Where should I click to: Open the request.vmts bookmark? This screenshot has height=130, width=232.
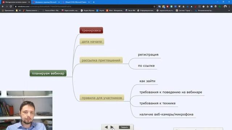165,10
